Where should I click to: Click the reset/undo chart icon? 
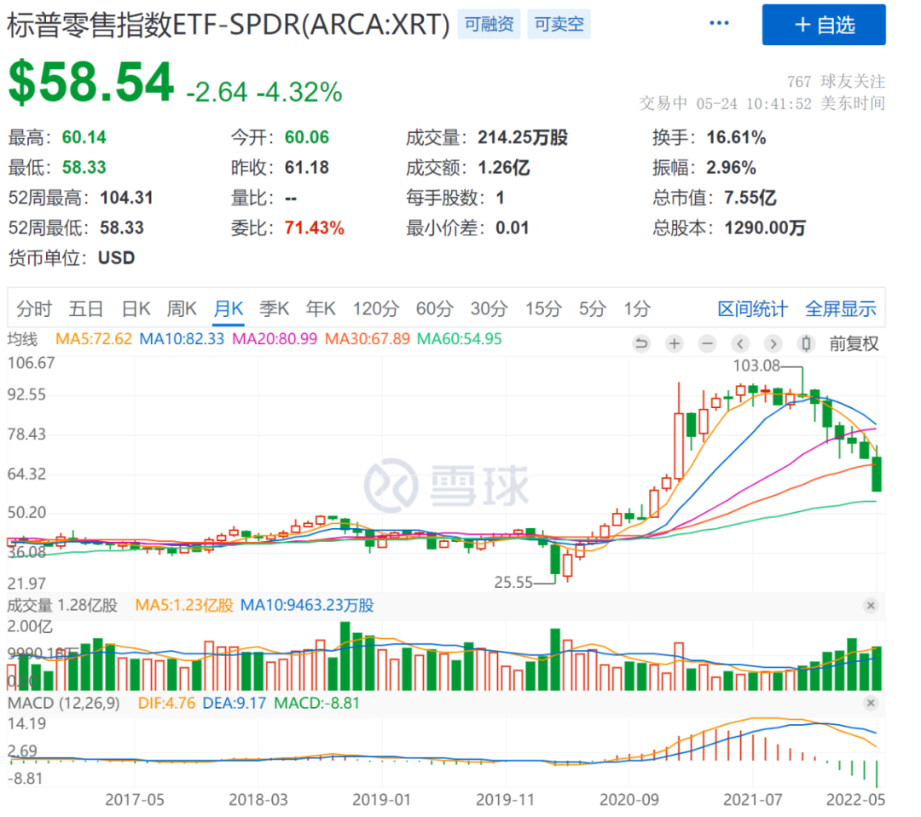(641, 343)
